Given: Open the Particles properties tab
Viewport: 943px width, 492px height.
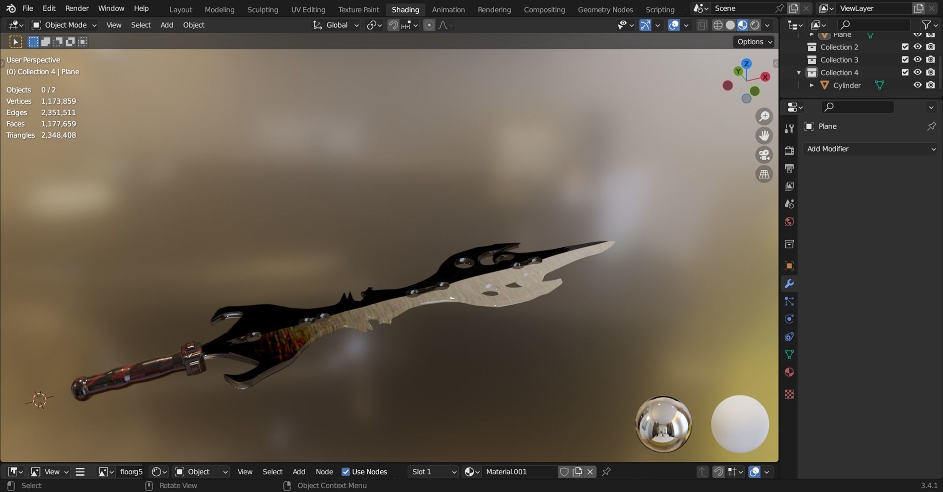Looking at the screenshot, I should tap(789, 301).
